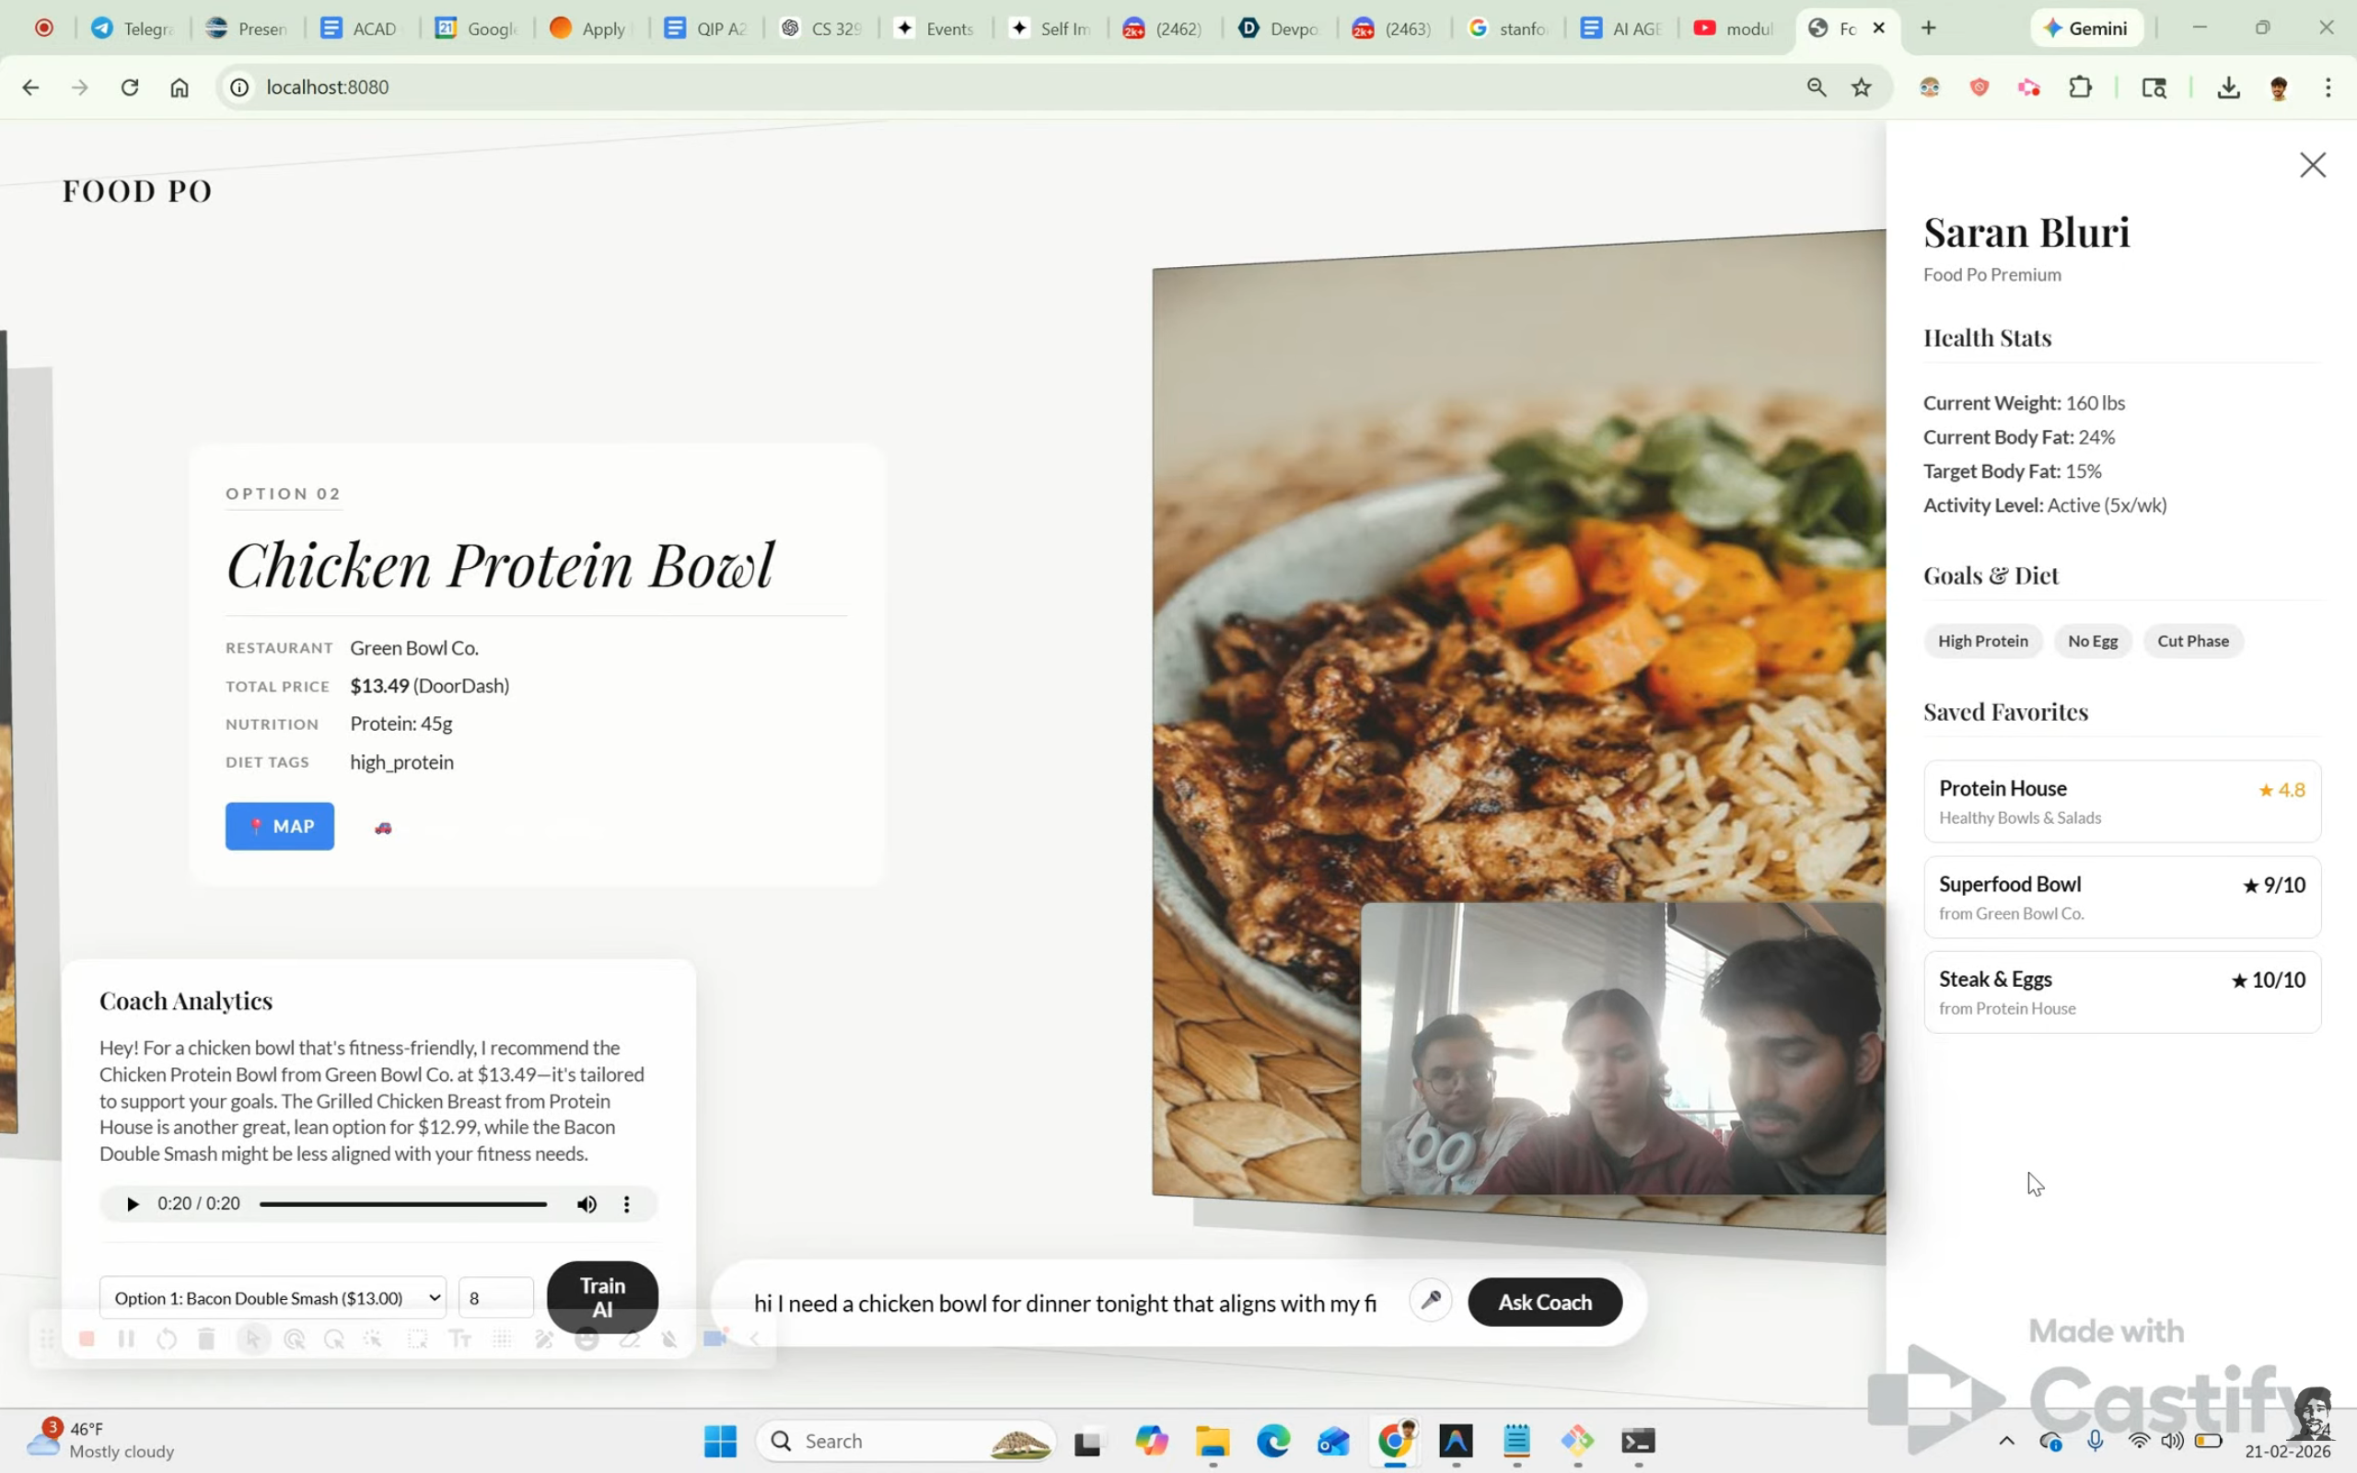Open the Superfood Bowl saved favorite card

point(2122,898)
